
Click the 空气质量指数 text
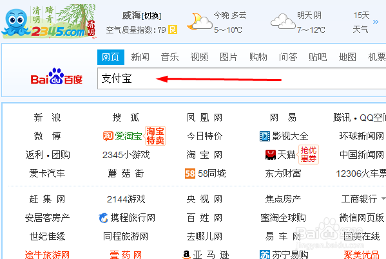136,30
